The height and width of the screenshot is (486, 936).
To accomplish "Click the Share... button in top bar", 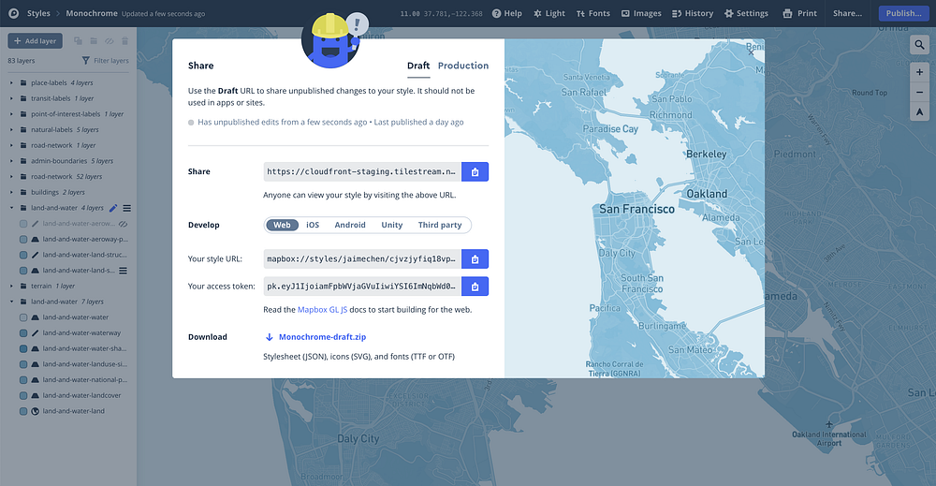I will [848, 13].
